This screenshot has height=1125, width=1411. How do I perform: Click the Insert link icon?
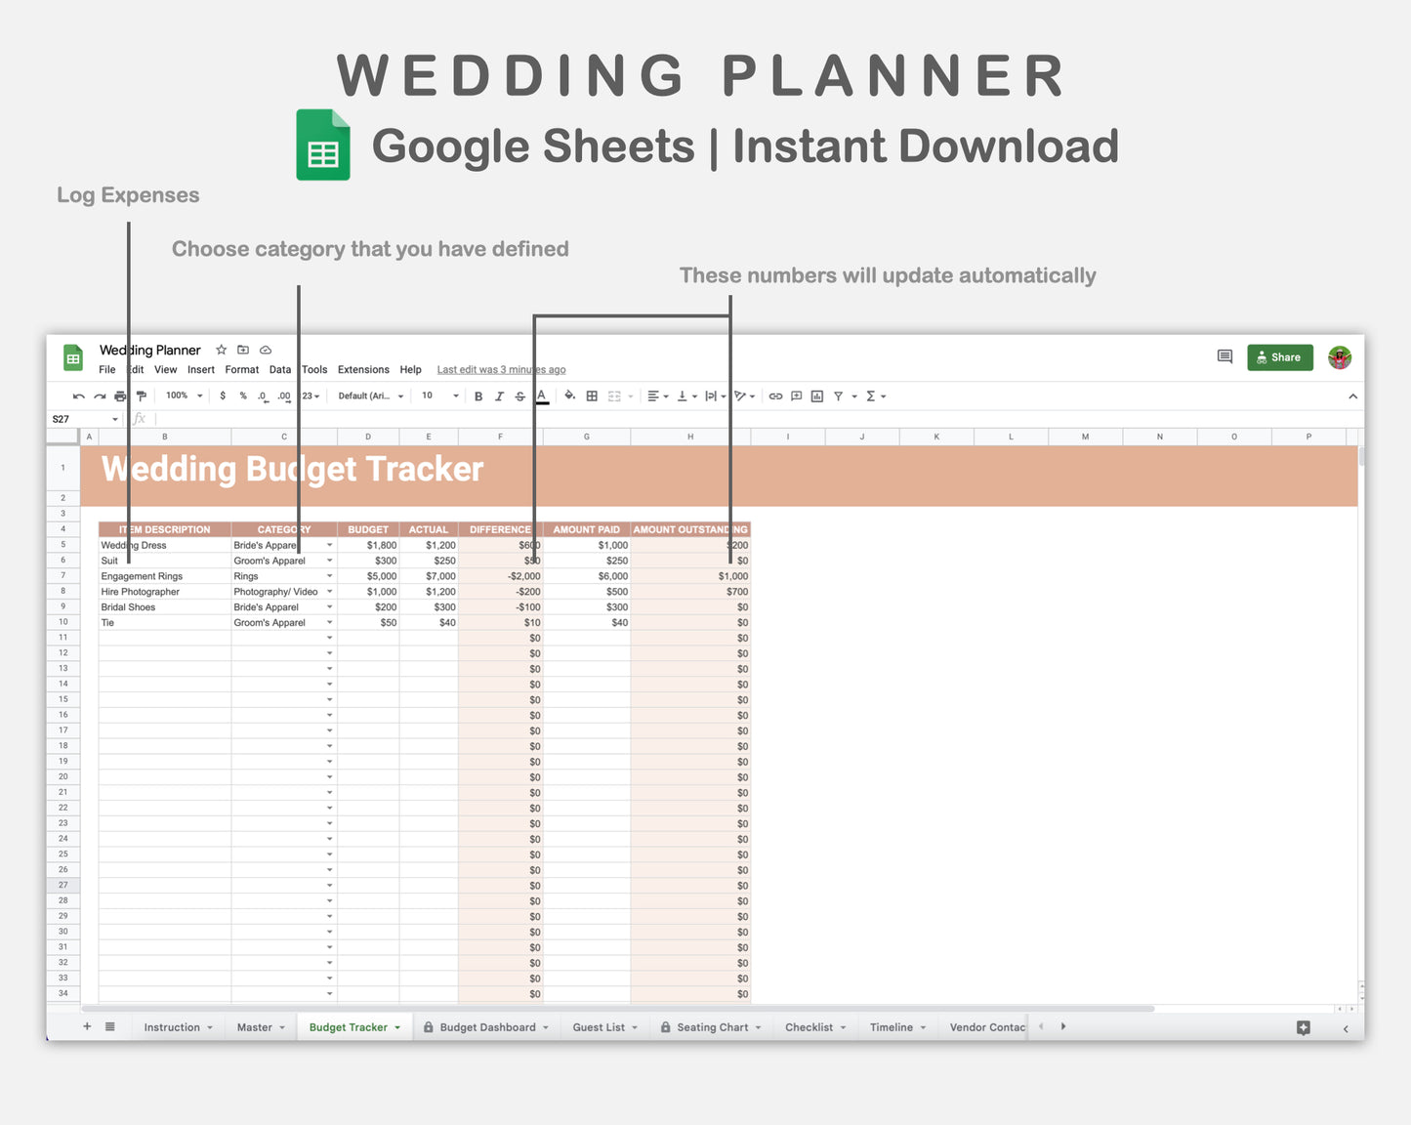tap(775, 396)
